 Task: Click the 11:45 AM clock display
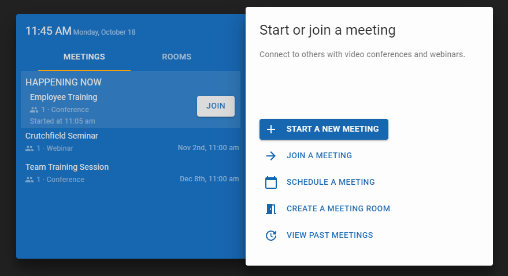tap(48, 31)
